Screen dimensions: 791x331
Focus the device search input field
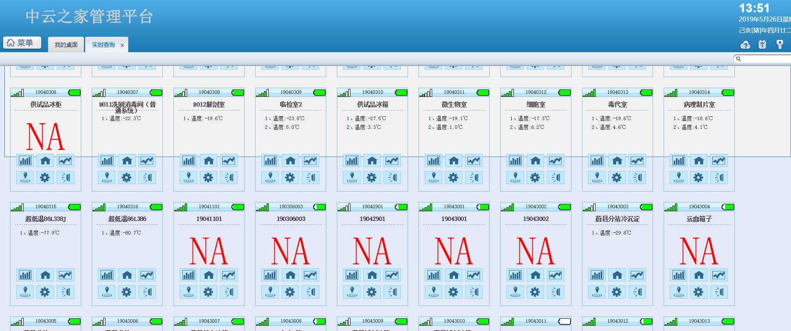[x=764, y=59]
